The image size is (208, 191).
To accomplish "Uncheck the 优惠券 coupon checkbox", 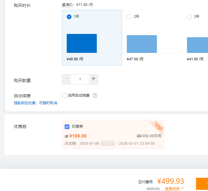I will coord(67,127).
